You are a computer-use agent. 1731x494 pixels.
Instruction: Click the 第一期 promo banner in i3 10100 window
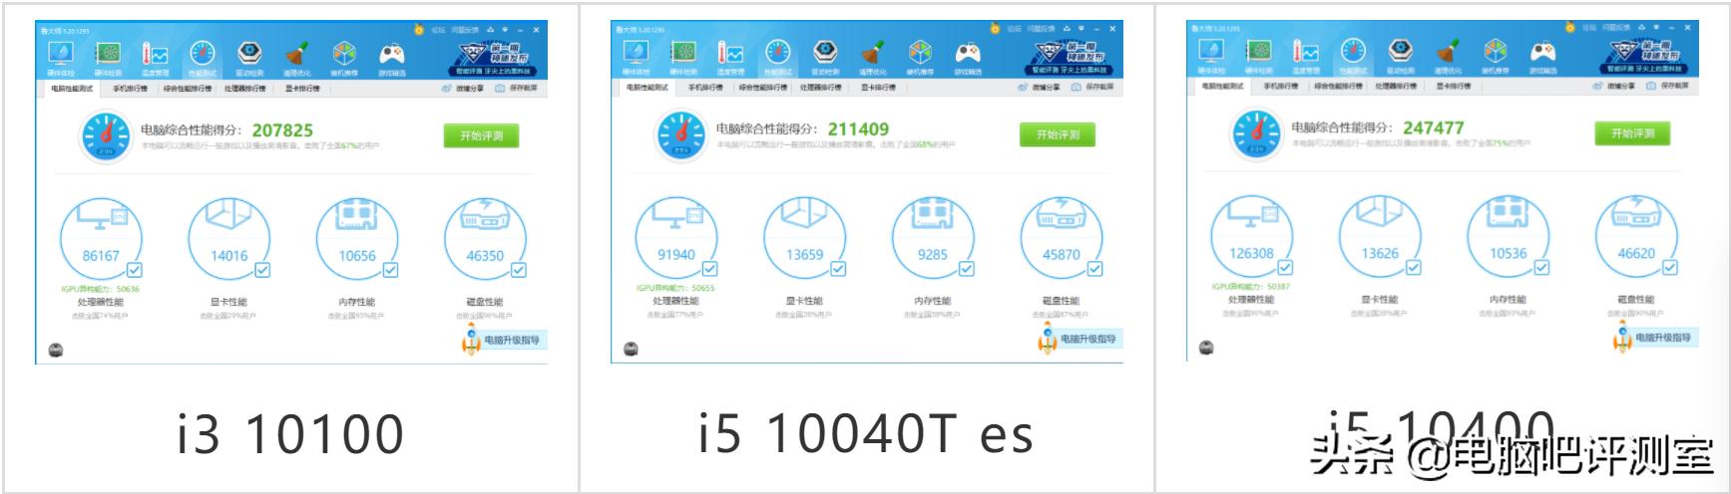point(493,58)
